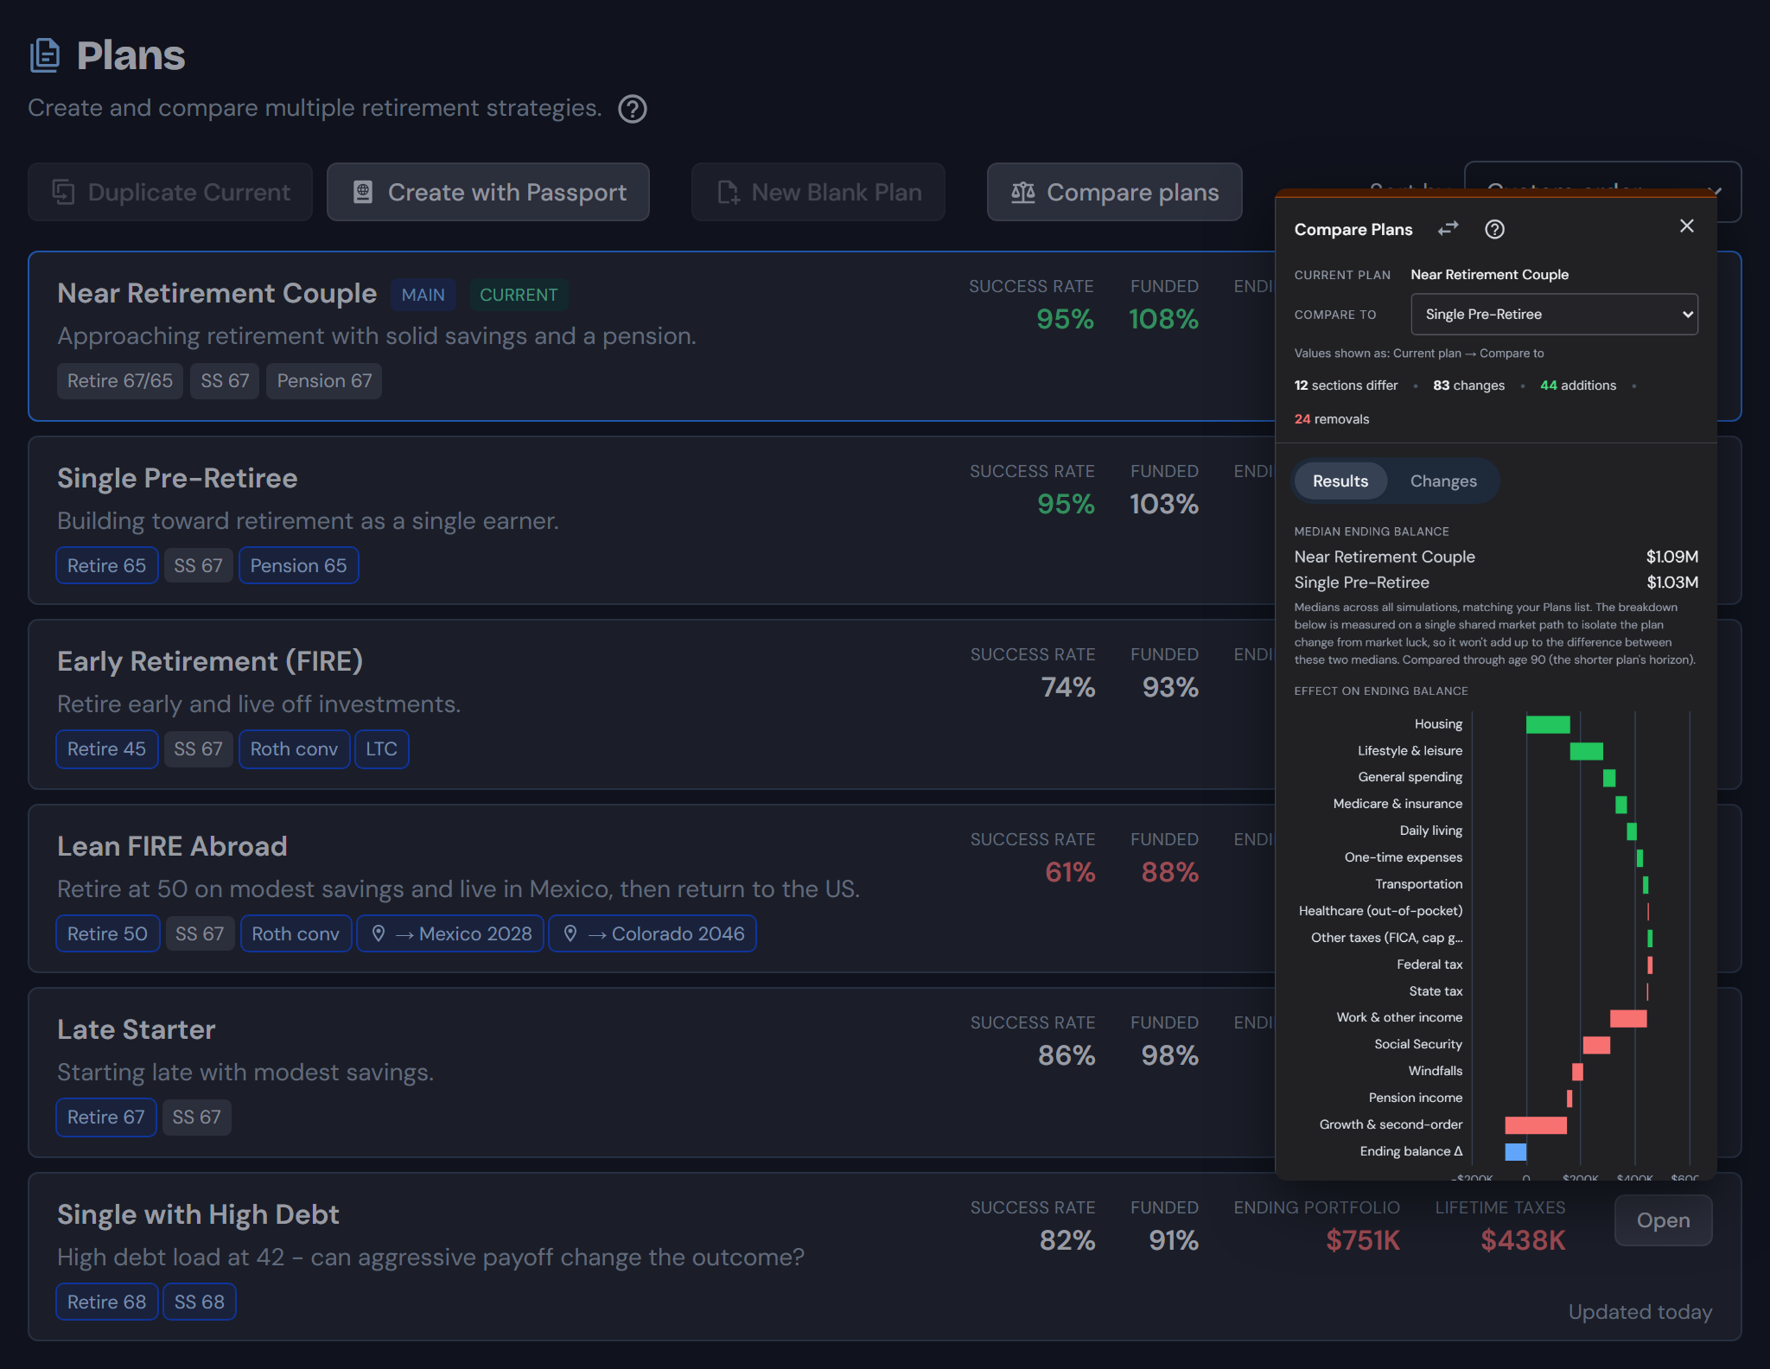Open the Single with High Debt plan
1770x1369 pixels.
[1663, 1220]
